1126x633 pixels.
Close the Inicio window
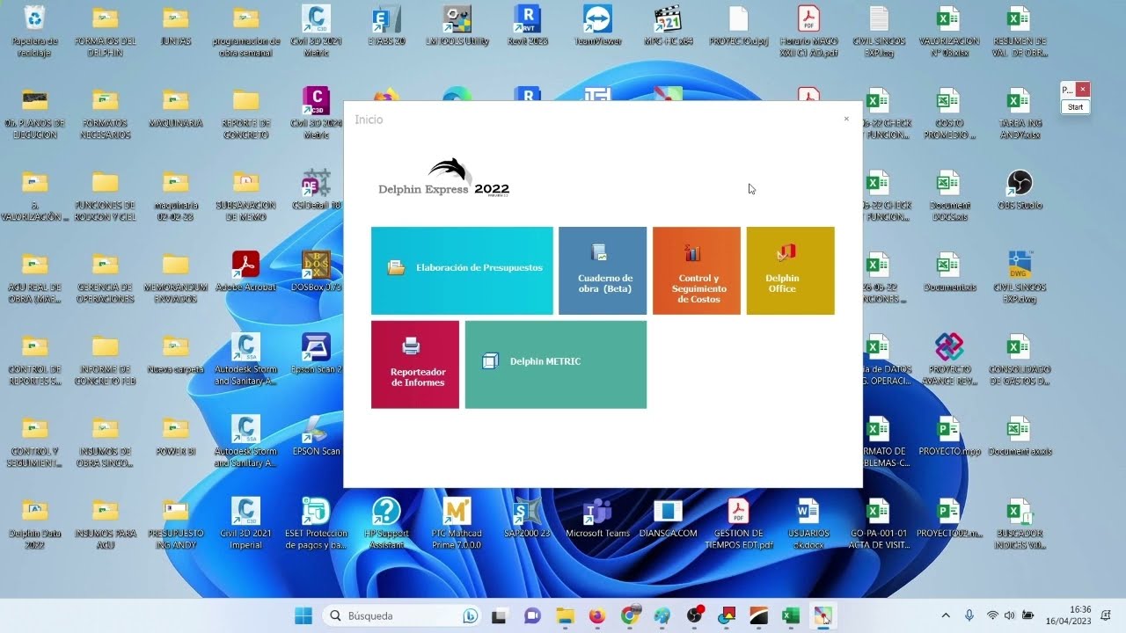pyautogui.click(x=846, y=119)
